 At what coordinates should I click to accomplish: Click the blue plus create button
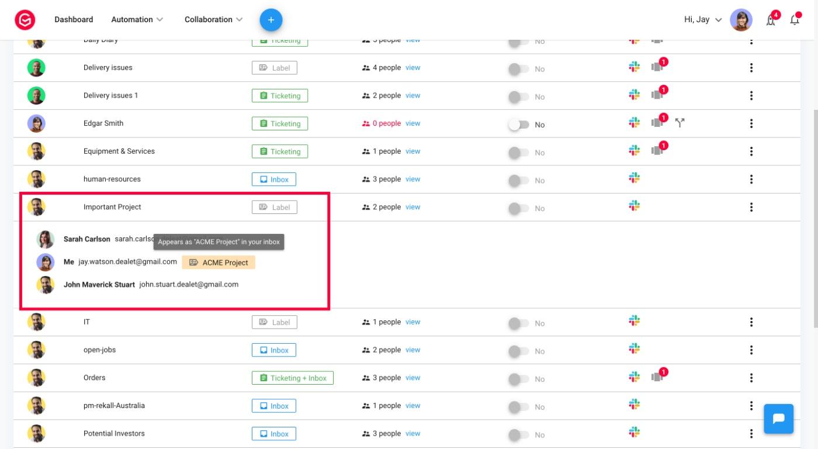pos(271,20)
